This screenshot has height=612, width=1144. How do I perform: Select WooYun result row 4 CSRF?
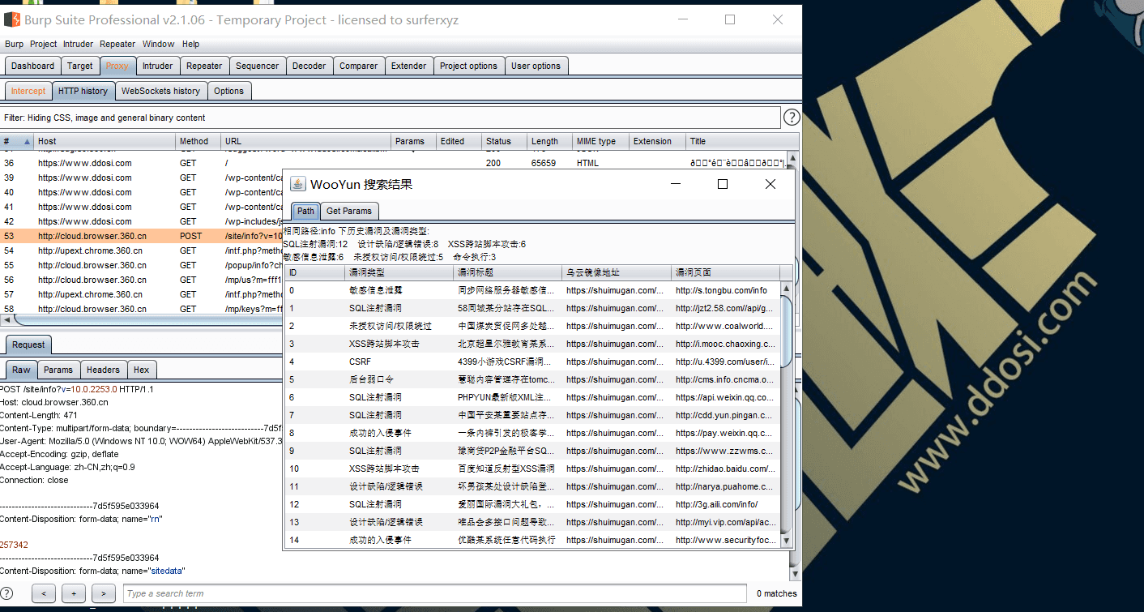point(532,362)
